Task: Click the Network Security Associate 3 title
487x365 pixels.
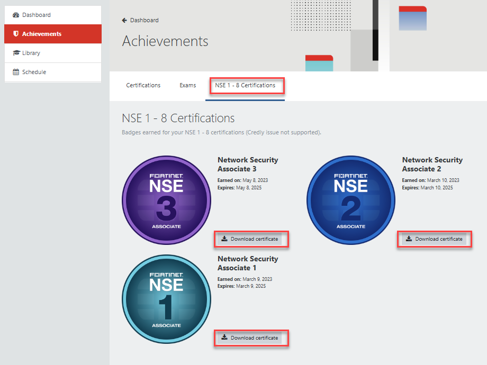Action: [x=248, y=164]
